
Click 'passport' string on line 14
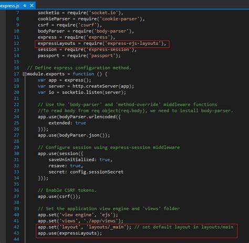click(102, 56)
